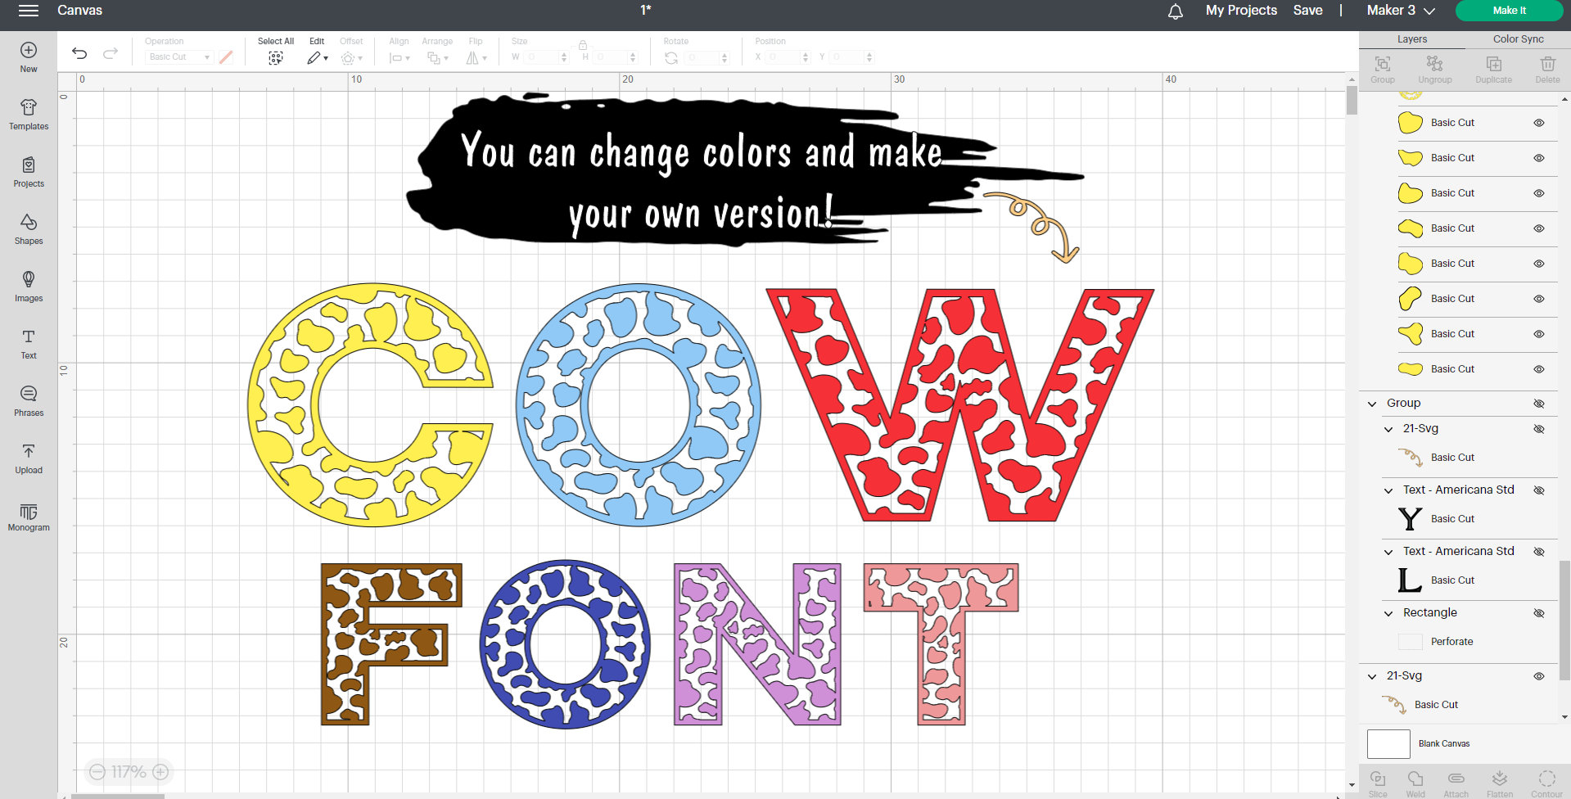Collapse the Text - Americana Std layer group

tap(1388, 490)
